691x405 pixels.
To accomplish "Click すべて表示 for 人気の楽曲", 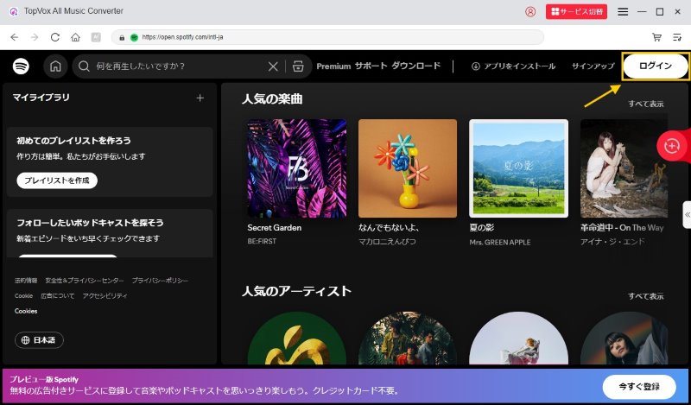I will click(645, 104).
